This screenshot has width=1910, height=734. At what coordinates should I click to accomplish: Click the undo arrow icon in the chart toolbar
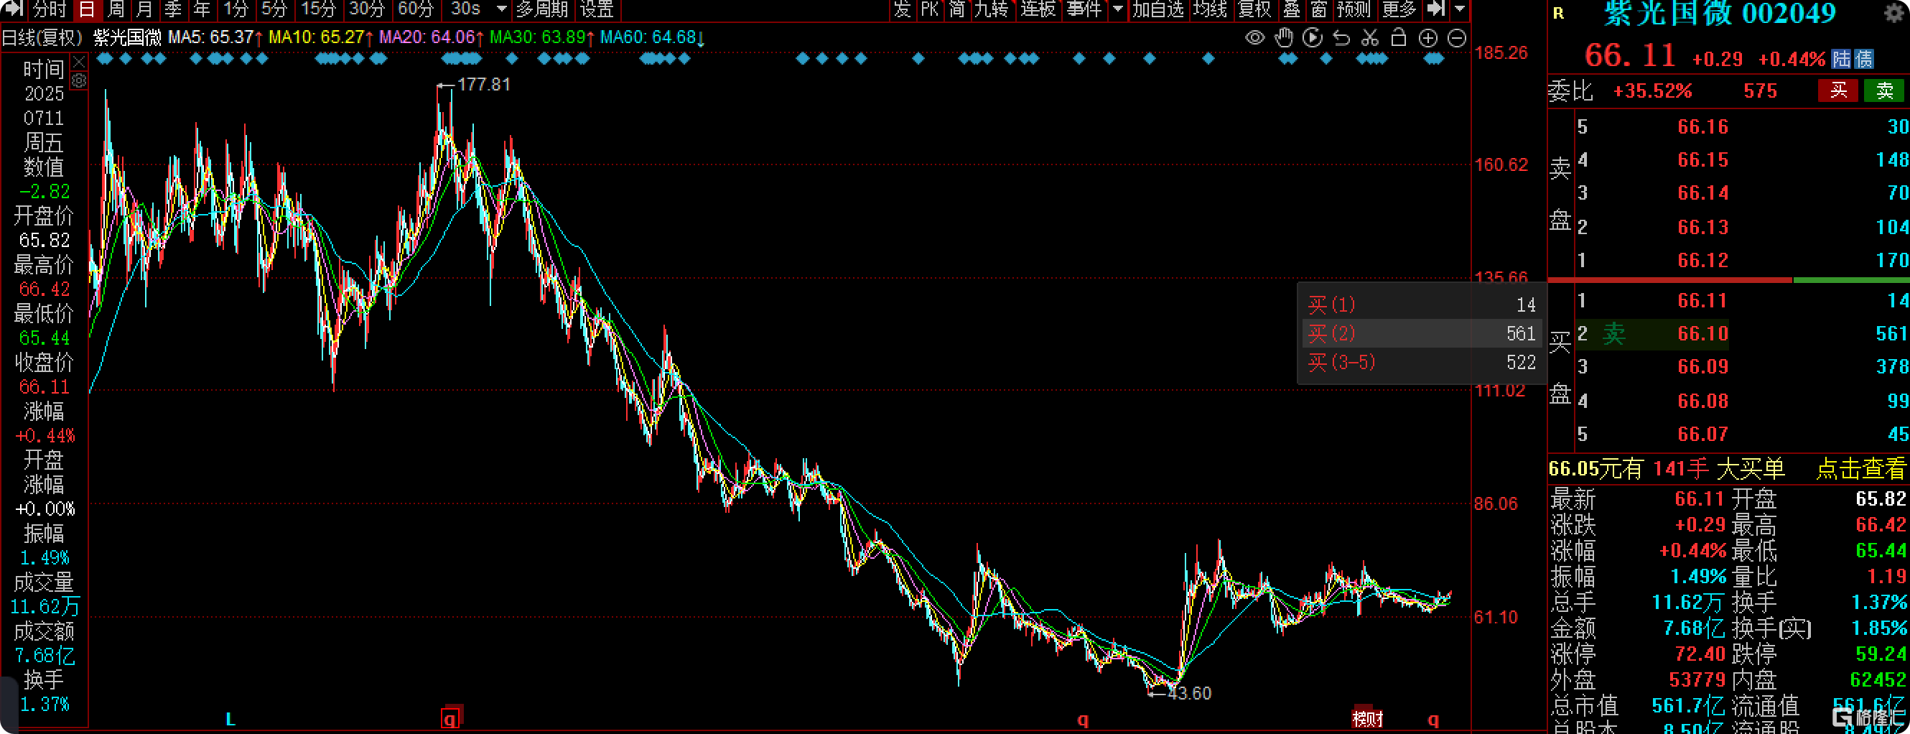point(1341,38)
